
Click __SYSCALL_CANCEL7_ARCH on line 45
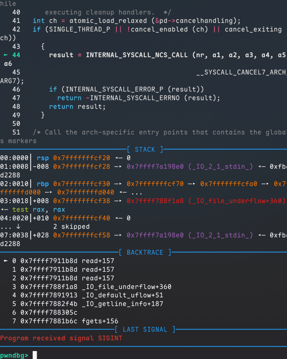point(242,73)
